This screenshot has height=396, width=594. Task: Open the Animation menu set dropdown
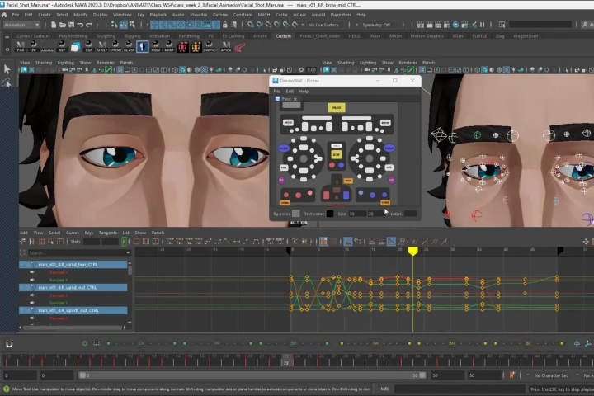[21, 25]
